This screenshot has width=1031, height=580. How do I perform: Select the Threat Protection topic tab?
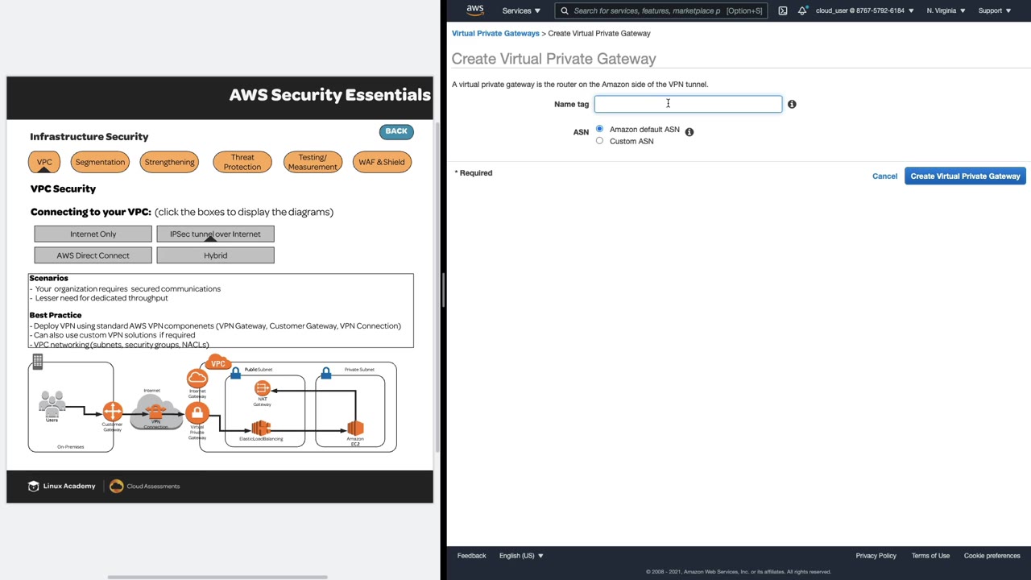(x=242, y=162)
